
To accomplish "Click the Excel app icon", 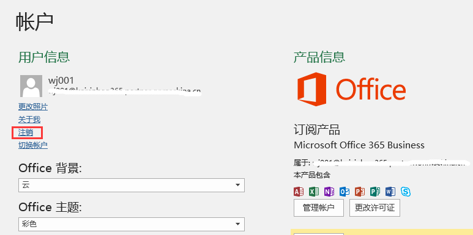I will click(x=314, y=192).
